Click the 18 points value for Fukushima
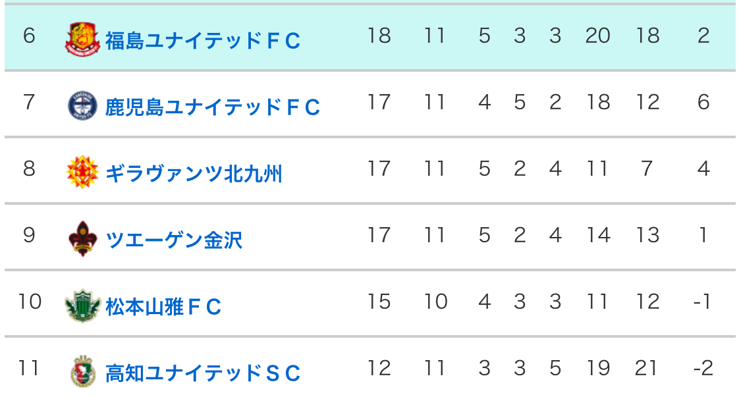Screen dimensions: 739x397 point(379,36)
